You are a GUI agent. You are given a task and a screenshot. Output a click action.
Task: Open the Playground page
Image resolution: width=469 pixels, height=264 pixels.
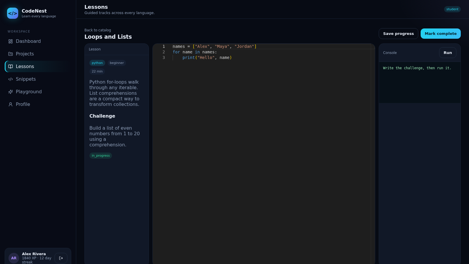tap(38, 92)
